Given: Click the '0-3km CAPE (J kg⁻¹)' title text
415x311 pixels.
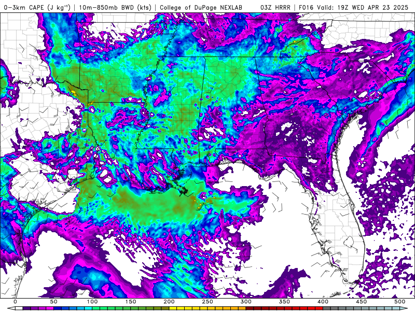Looking at the screenshot, I should (x=37, y=7).
